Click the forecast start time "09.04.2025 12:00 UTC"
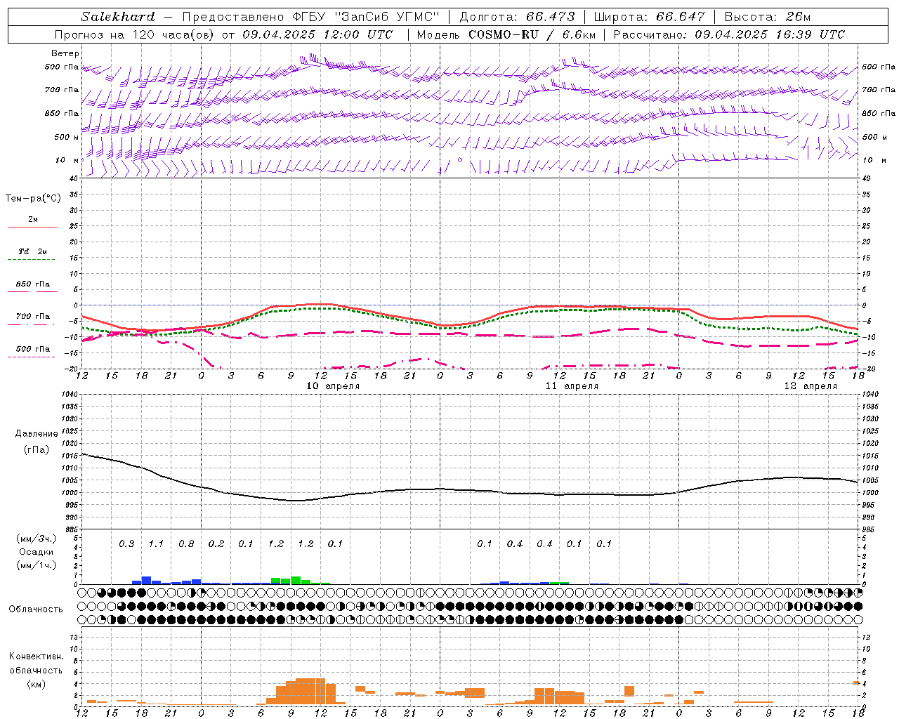Image resolution: width=899 pixels, height=719 pixels. [x=317, y=34]
